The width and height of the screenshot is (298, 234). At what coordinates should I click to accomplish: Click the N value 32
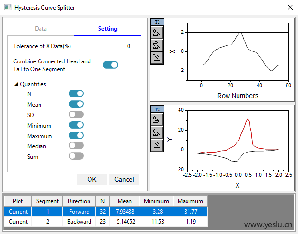(x=103, y=212)
